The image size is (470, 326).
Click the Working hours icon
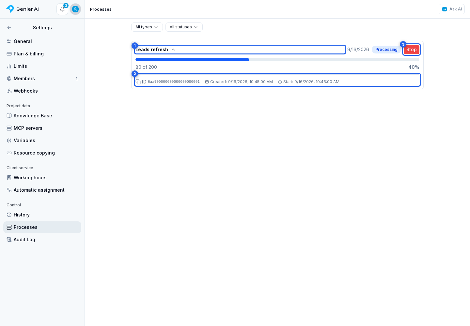(x=9, y=178)
